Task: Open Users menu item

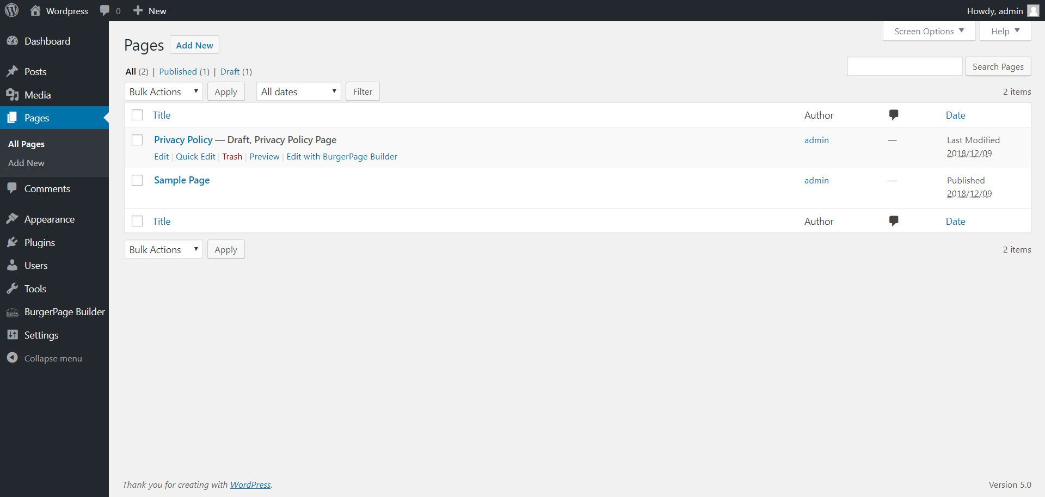Action: (x=36, y=265)
